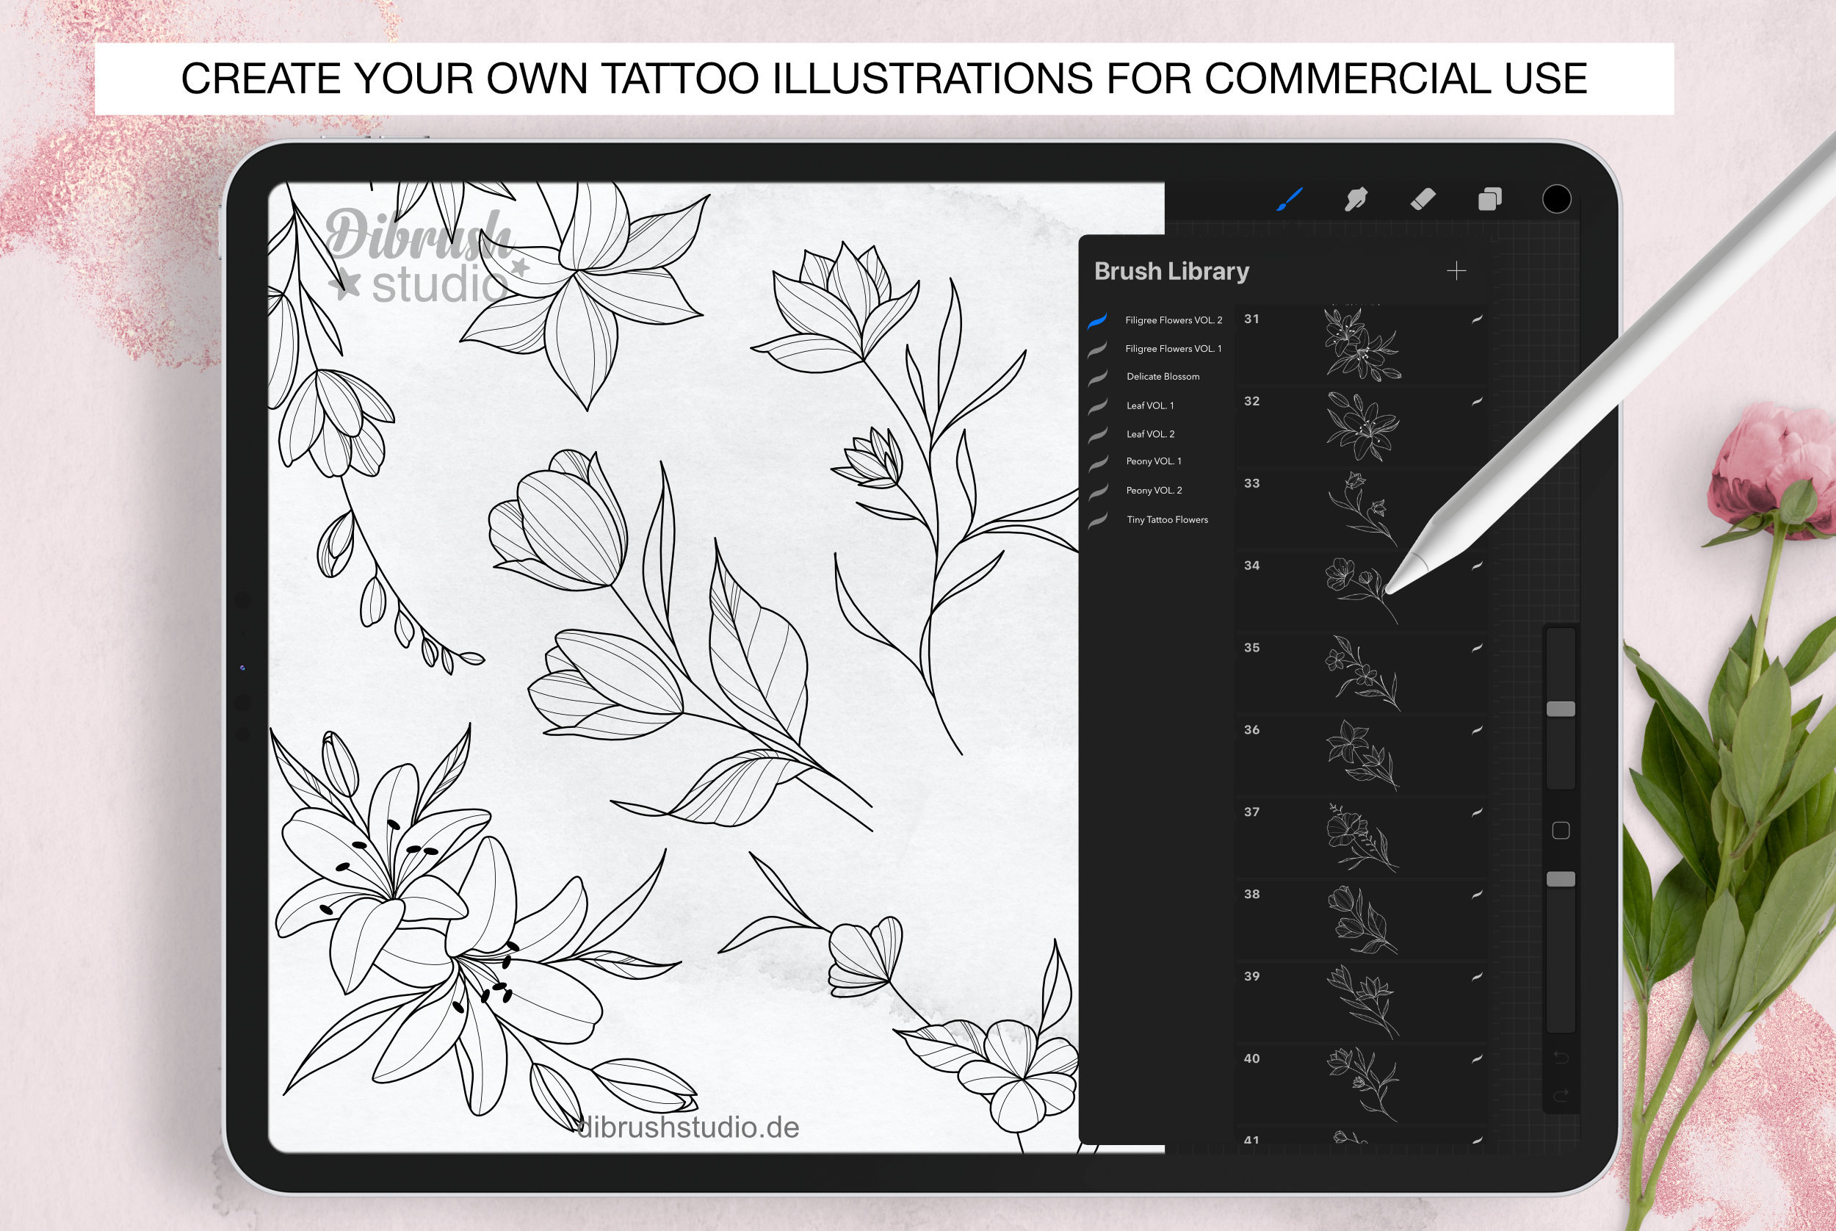
Task: Choose brush number 36 thumbnail
Action: point(1362,755)
